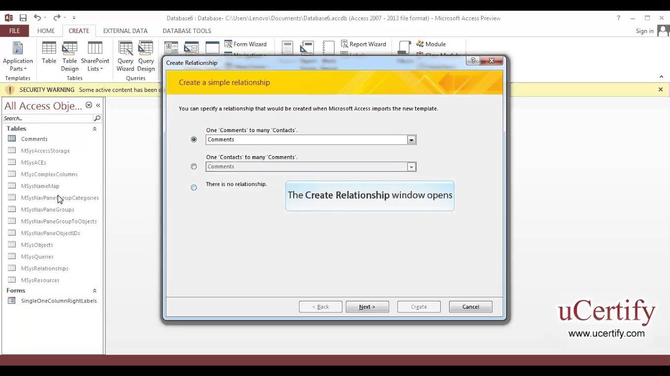Dismiss the security warning bar
670x376 pixels.
point(661,90)
